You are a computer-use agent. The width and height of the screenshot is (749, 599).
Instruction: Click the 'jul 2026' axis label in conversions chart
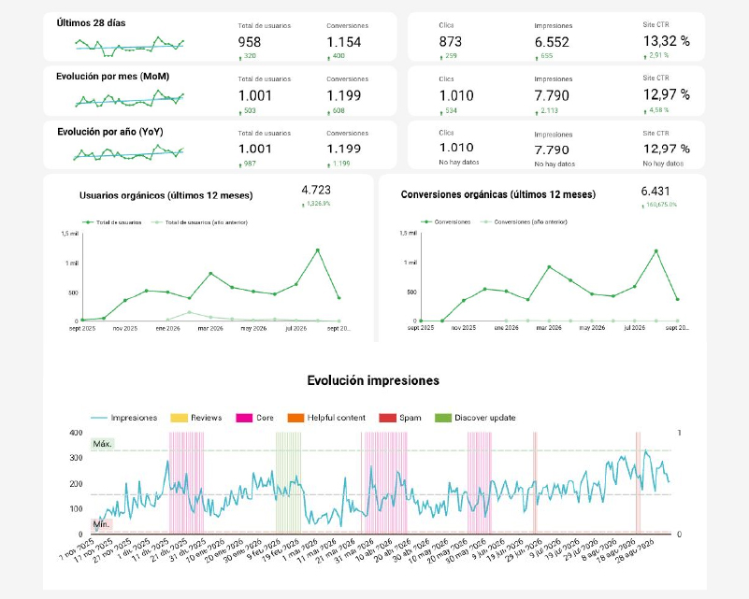click(634, 328)
